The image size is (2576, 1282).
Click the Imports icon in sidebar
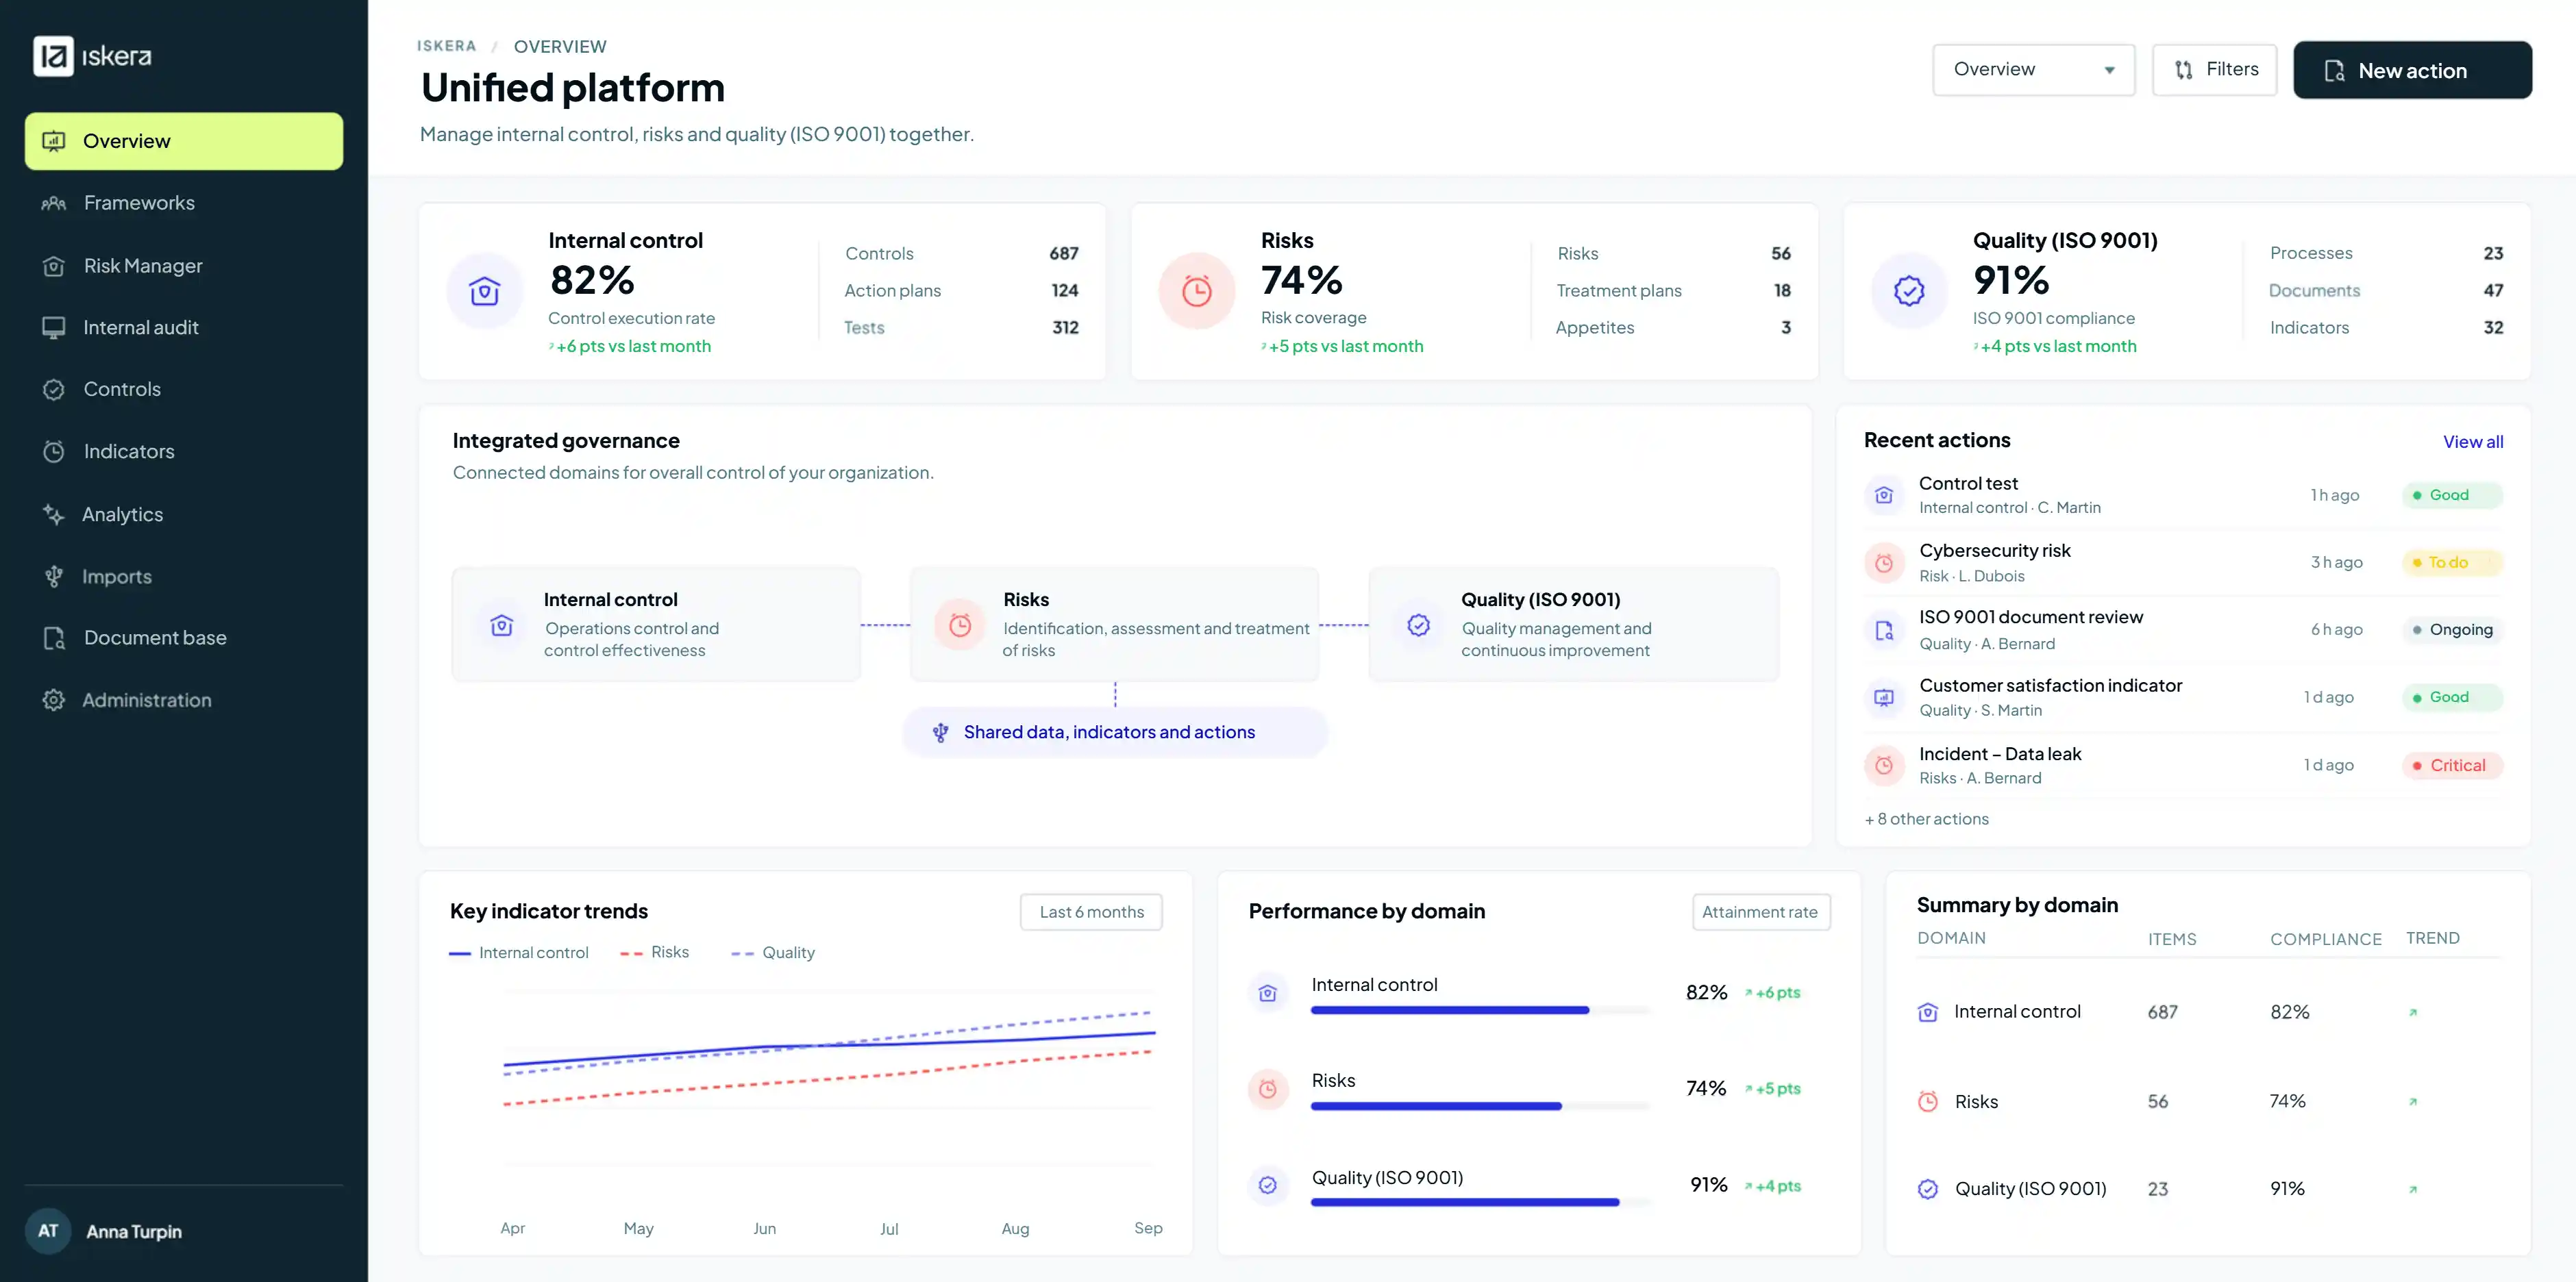(54, 577)
